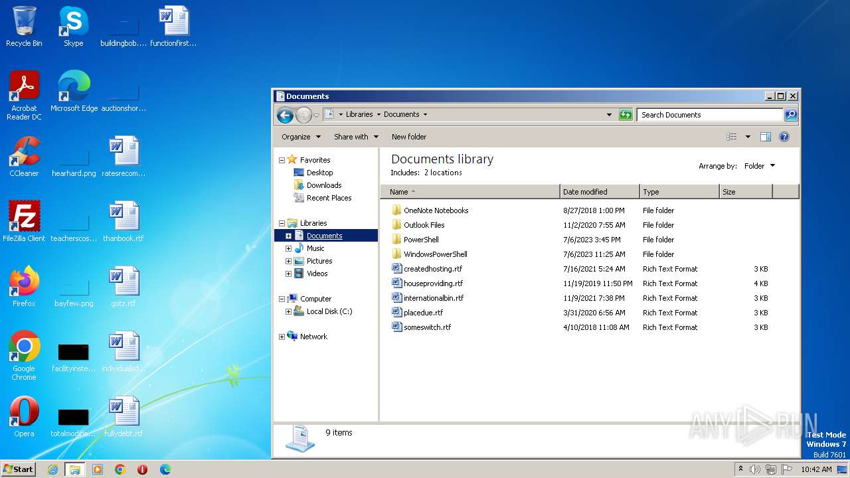The height and width of the screenshot is (478, 850).
Task: Open the Share with menu
Action: click(356, 137)
